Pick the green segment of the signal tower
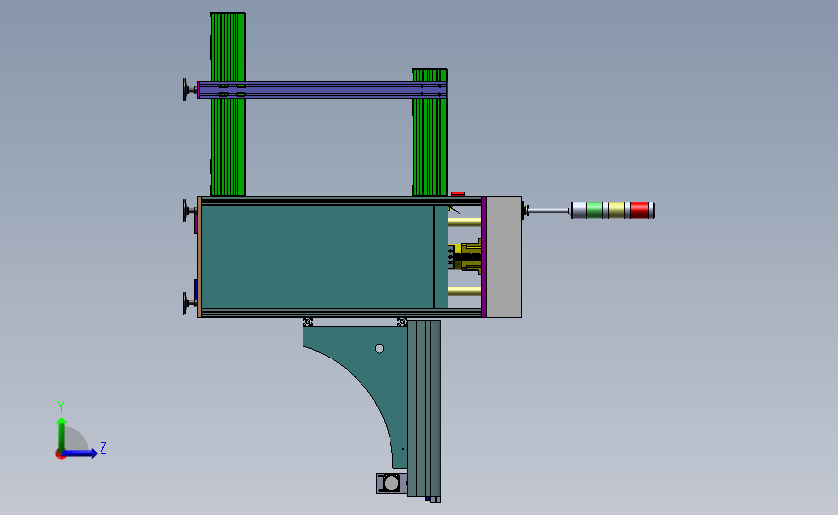This screenshot has height=515, width=838. click(594, 211)
